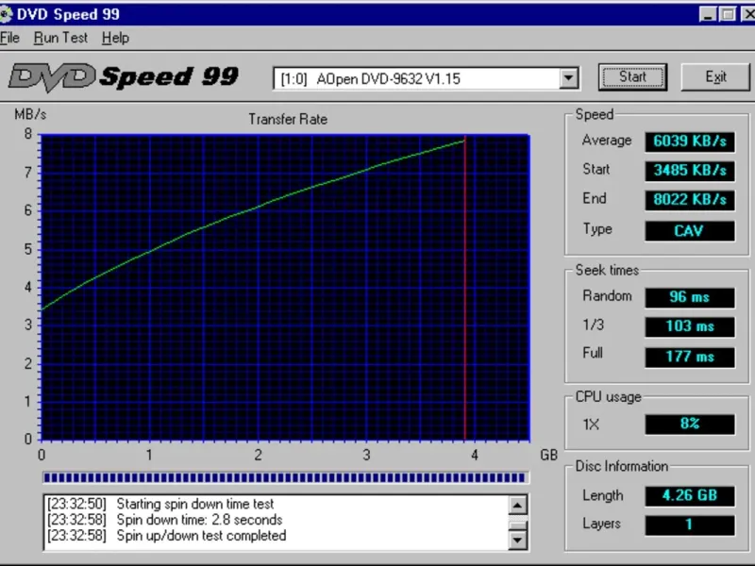
Task: Click the log scroll down arrow
Action: 517,540
